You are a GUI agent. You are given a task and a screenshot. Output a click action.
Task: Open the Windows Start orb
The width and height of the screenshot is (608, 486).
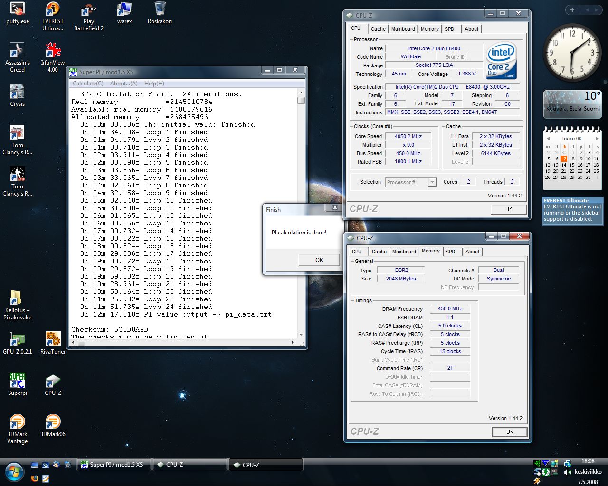click(14, 471)
